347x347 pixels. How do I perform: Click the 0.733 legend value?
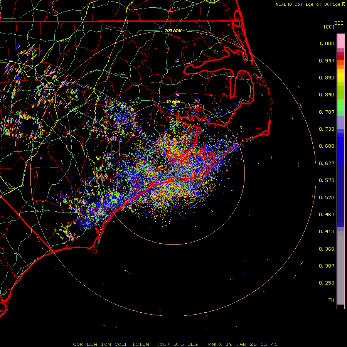click(x=327, y=129)
